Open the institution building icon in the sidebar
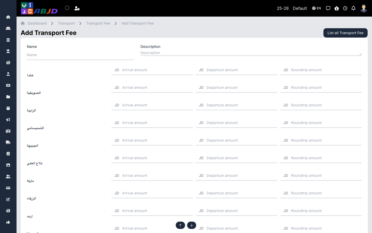The image size is (372, 233). pyautogui.click(x=8, y=40)
